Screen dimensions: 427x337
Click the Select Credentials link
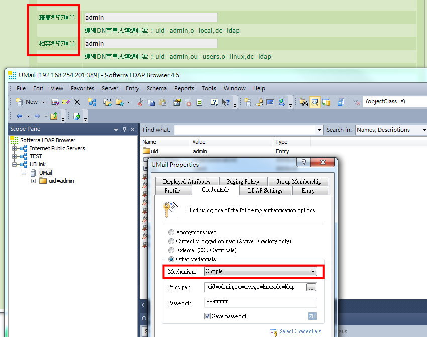click(300, 331)
